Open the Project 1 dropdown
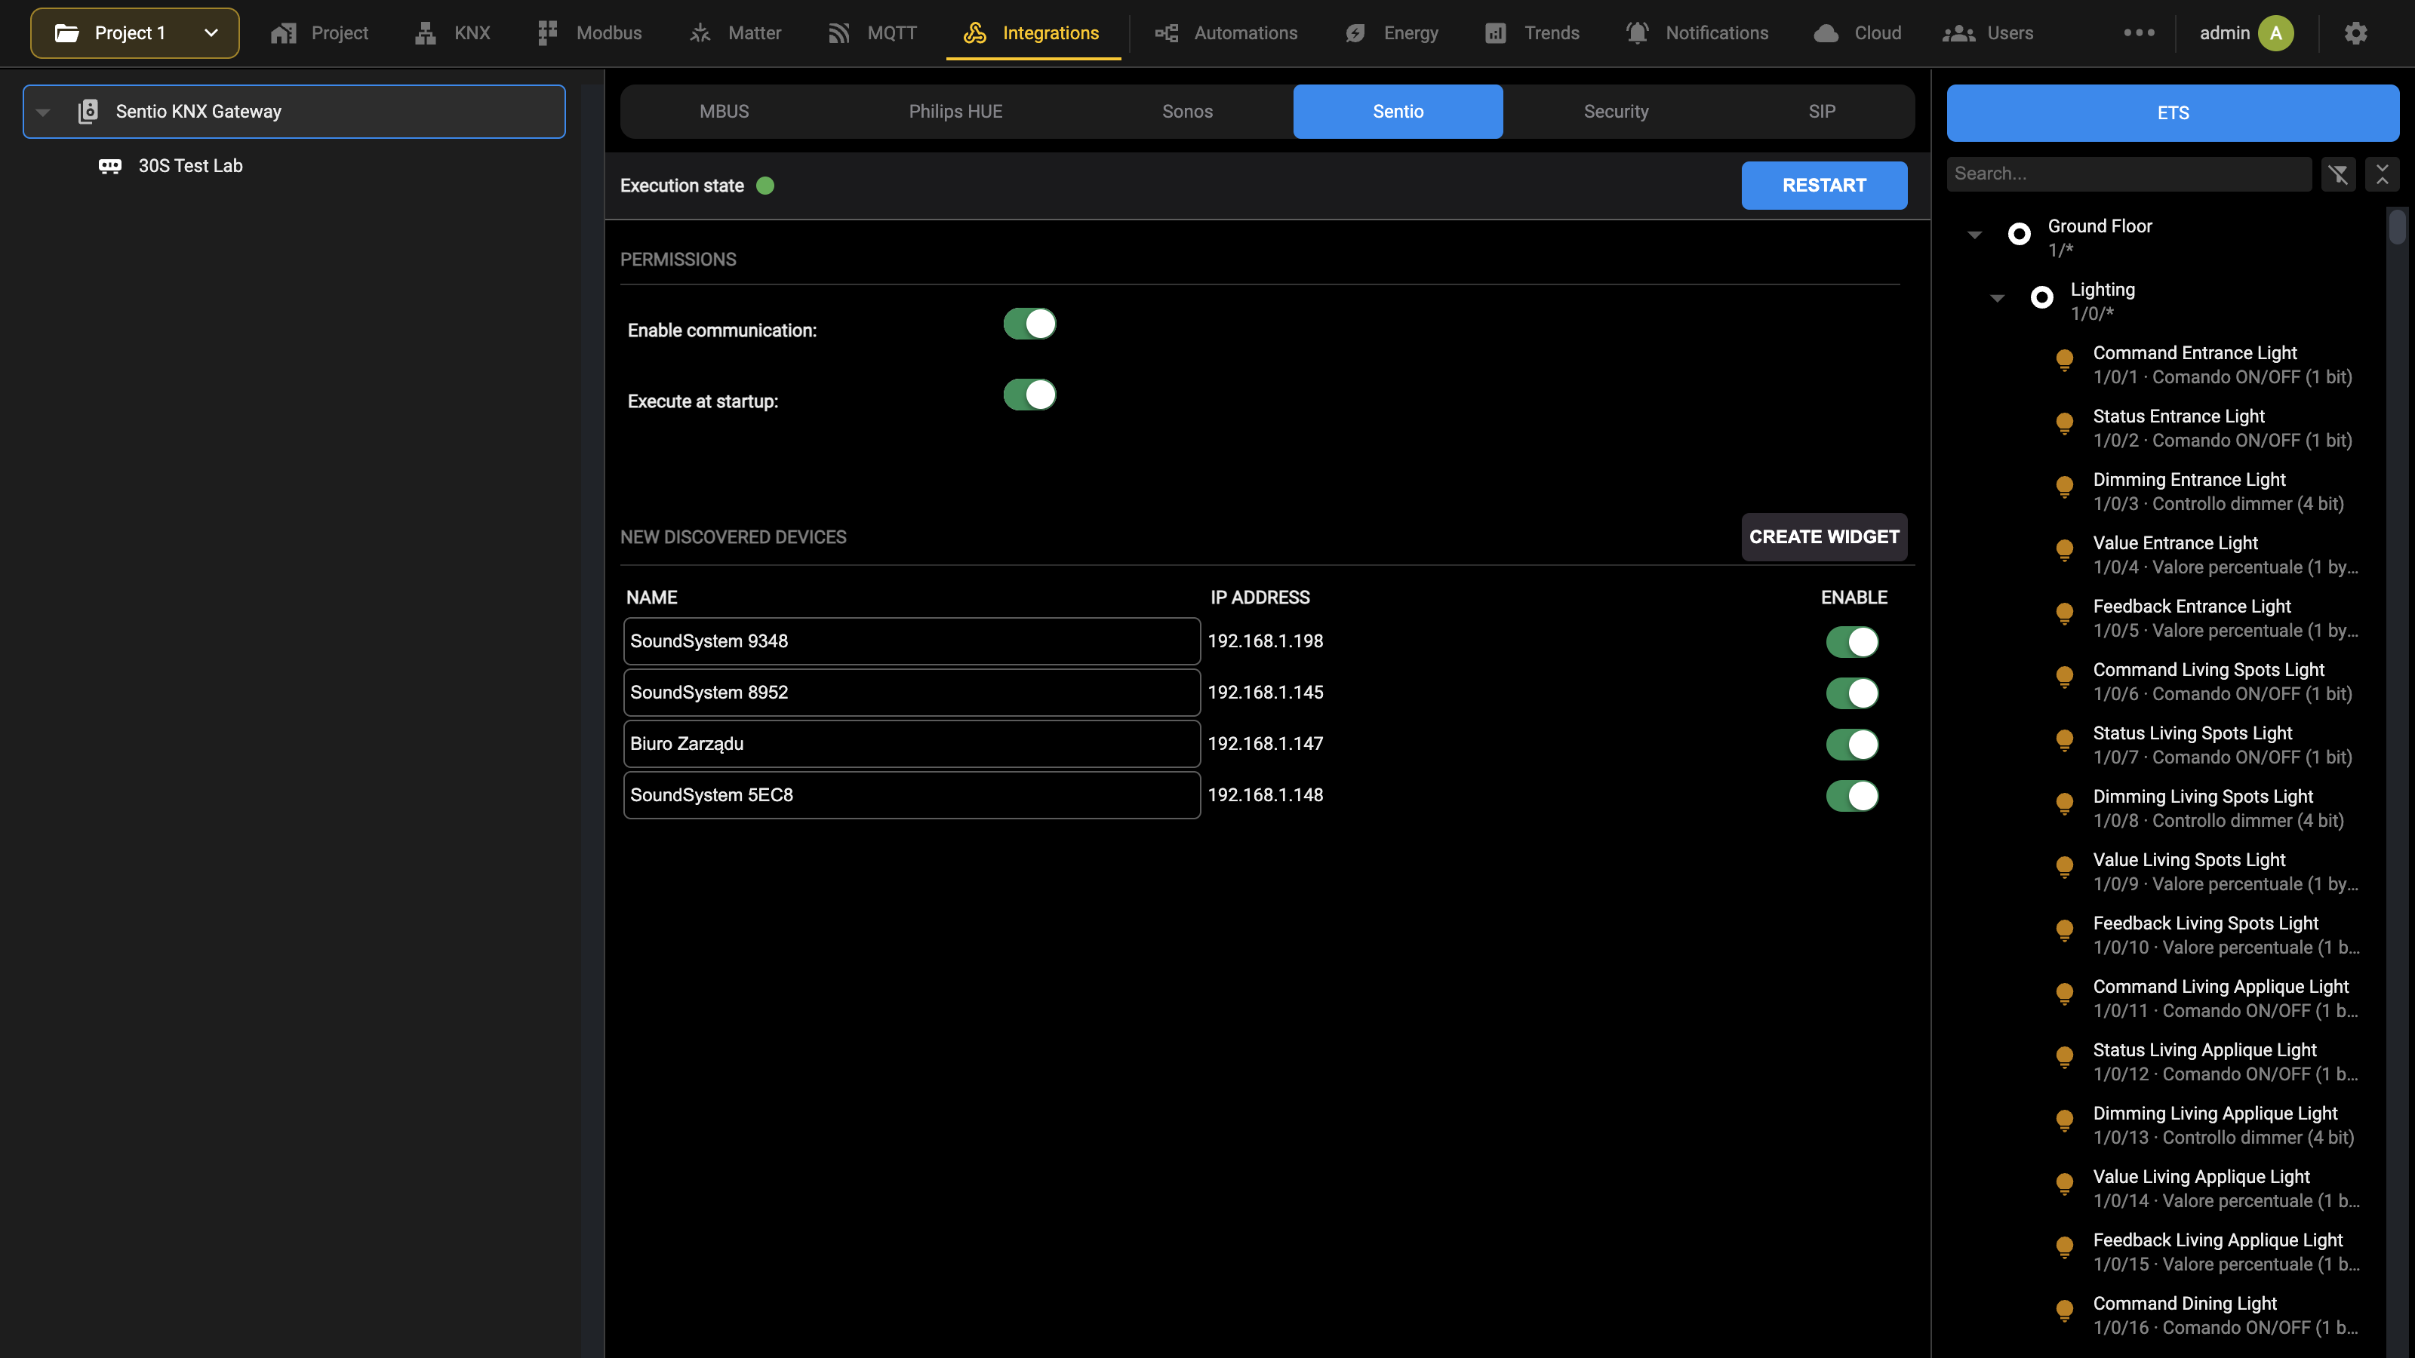 pos(135,34)
